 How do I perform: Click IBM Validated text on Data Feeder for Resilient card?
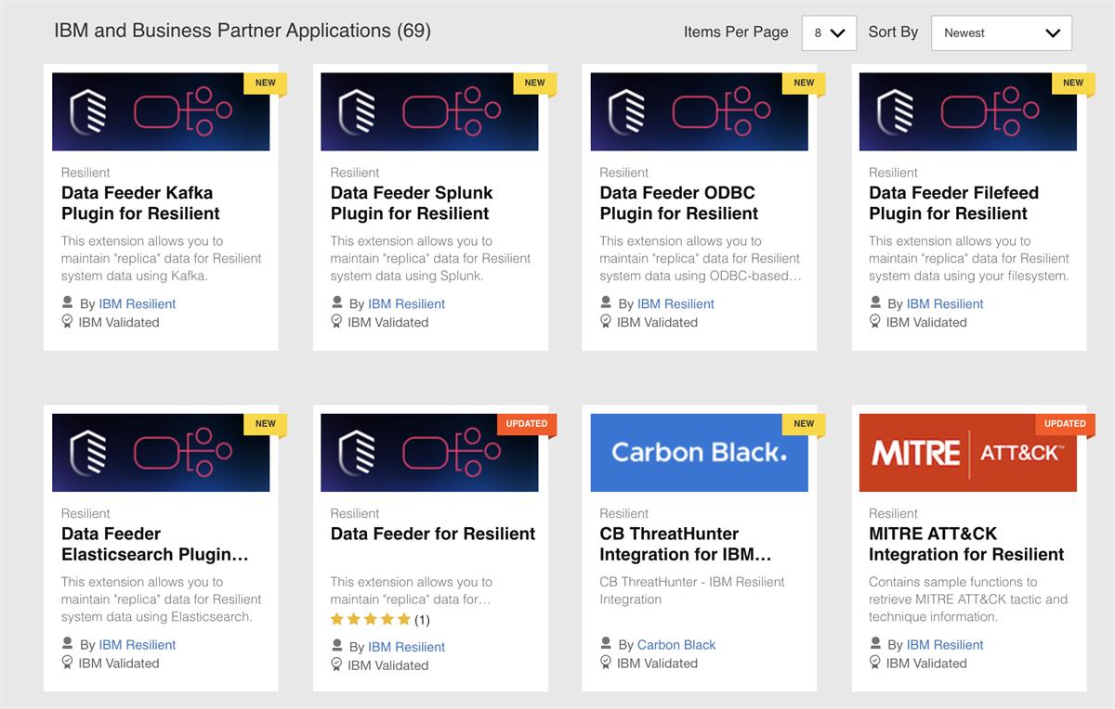point(388,665)
